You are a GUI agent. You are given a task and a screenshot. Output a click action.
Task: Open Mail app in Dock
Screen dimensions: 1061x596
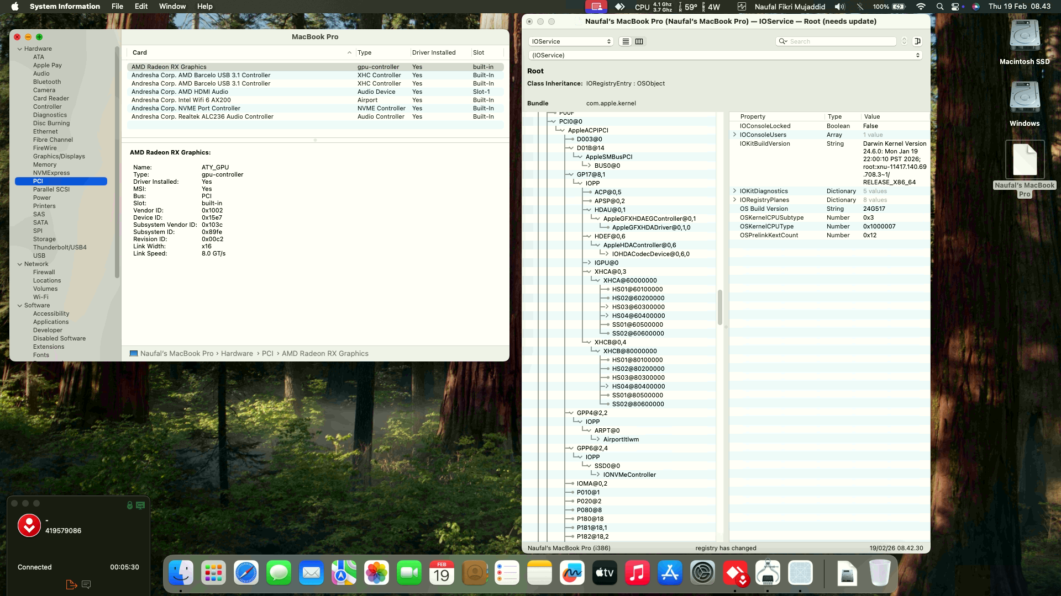point(311,573)
